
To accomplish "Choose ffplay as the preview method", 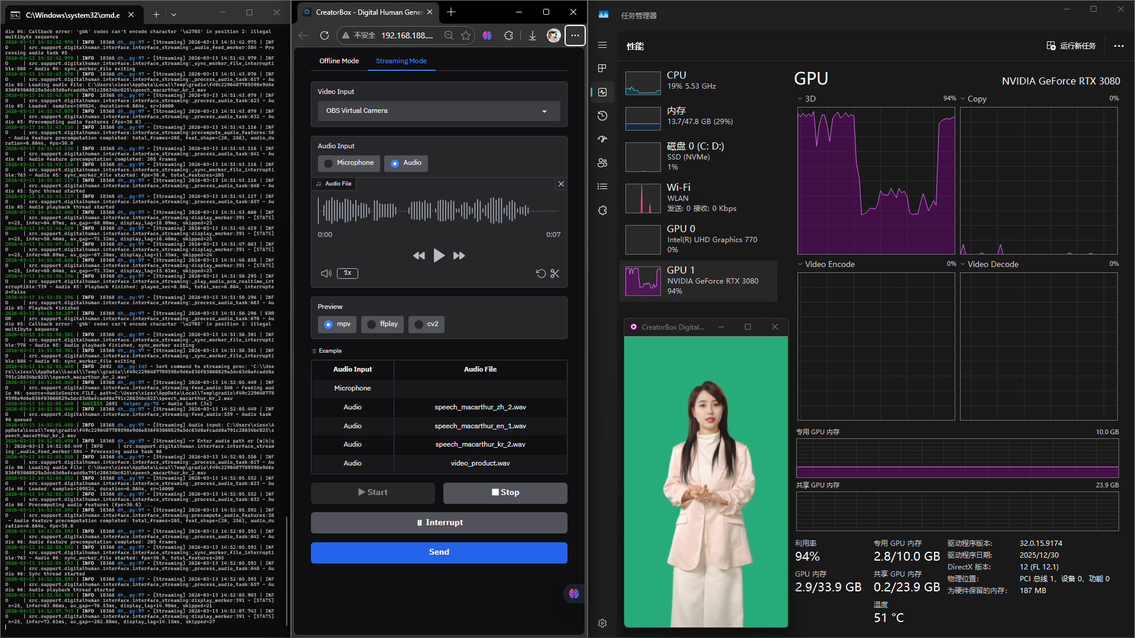I will (382, 324).
